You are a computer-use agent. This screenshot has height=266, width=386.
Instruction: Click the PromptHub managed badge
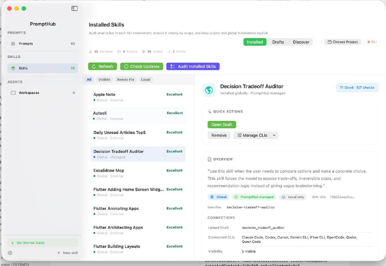tap(254, 197)
